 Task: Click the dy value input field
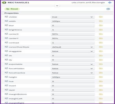click(x=73, y=60)
